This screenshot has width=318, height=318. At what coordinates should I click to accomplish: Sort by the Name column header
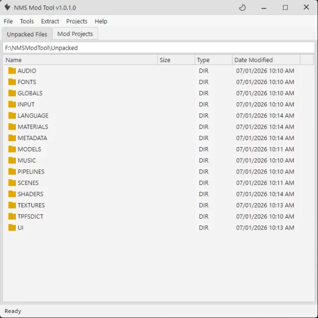(80, 60)
